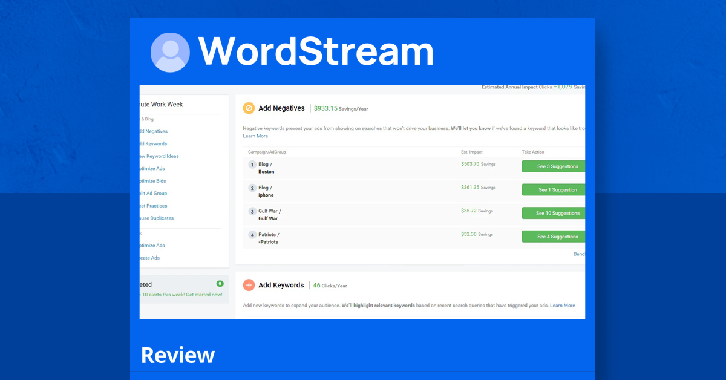This screenshot has width=726, height=380.
Task: Click the green zero alerts badge
Action: coord(220,283)
